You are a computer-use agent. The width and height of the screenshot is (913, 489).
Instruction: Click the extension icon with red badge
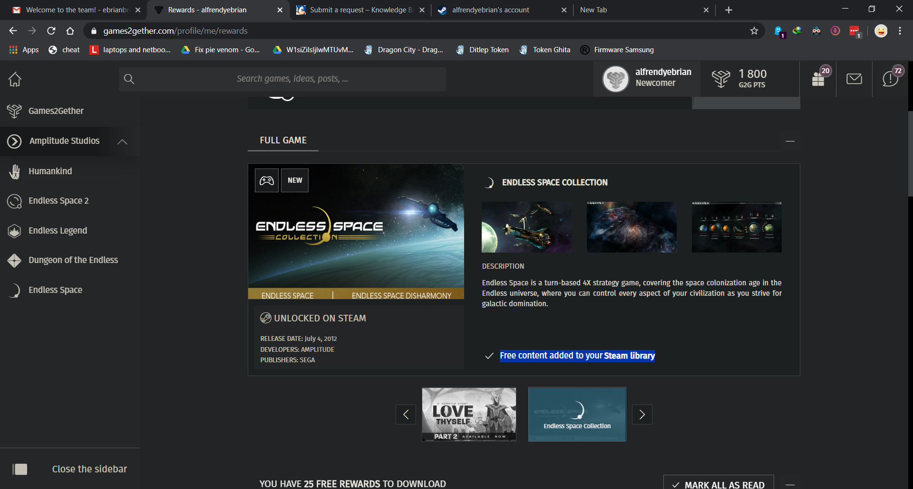point(855,31)
